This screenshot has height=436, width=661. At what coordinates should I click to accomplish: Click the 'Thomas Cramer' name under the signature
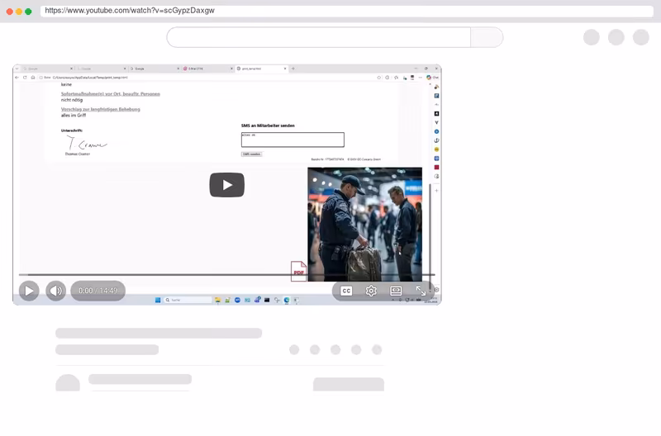[x=78, y=154]
